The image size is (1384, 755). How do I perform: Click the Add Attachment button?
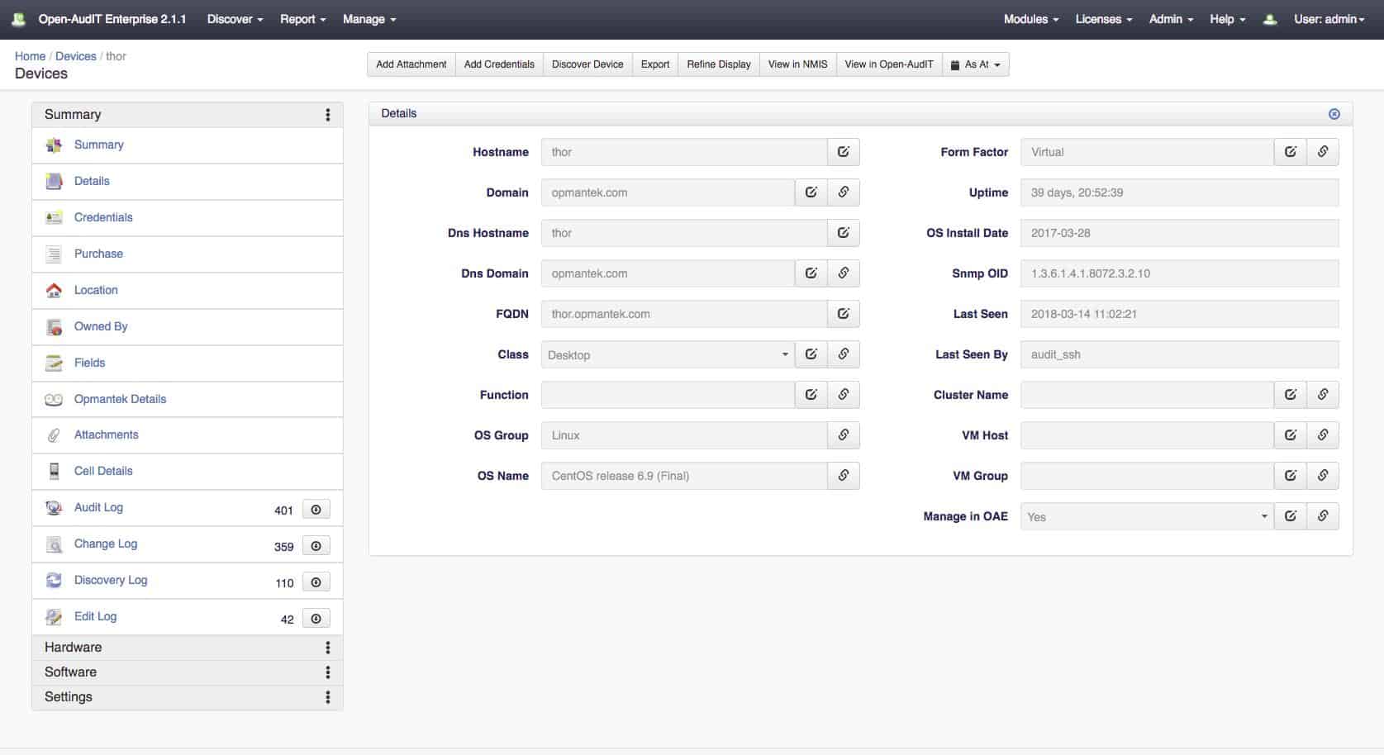tap(411, 64)
